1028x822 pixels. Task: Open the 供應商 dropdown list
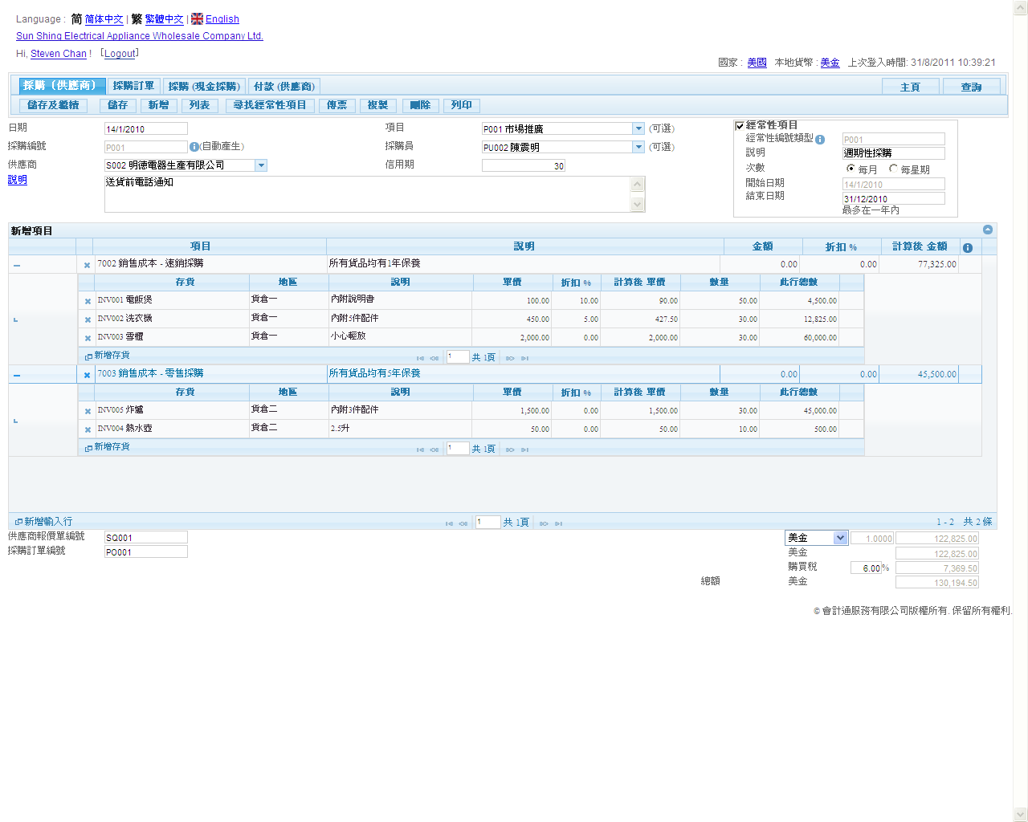261,165
